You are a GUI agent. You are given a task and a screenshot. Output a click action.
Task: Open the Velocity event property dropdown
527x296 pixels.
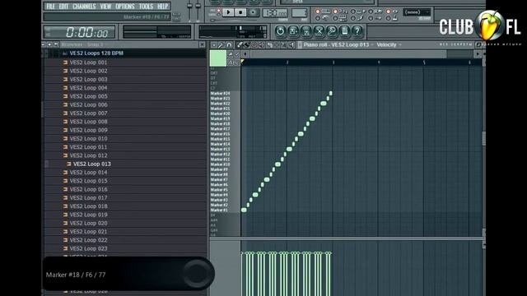point(389,44)
